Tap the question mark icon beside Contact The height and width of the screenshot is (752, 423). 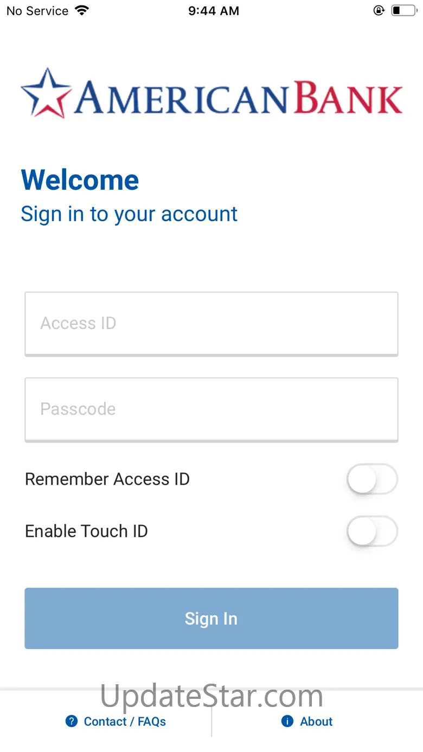click(72, 721)
